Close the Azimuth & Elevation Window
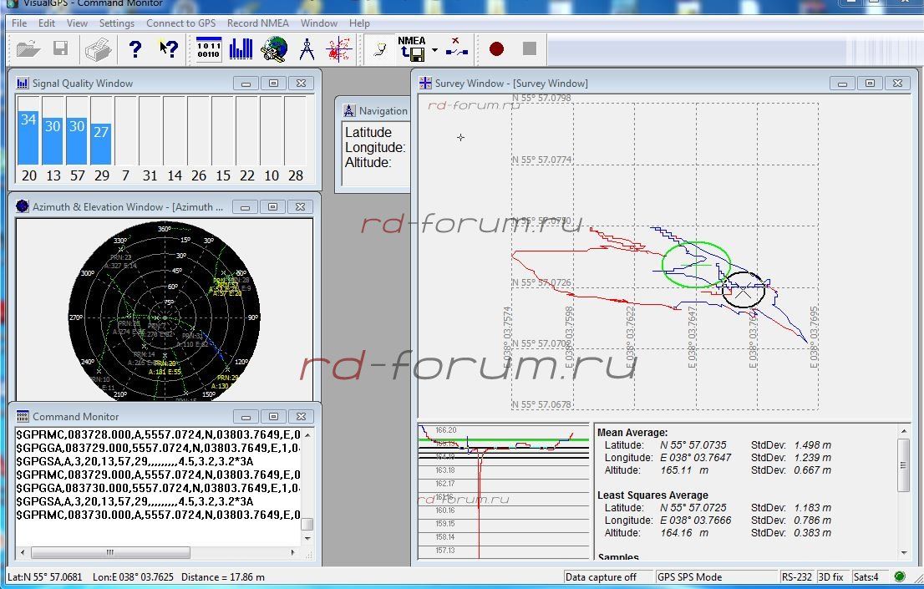 click(301, 206)
